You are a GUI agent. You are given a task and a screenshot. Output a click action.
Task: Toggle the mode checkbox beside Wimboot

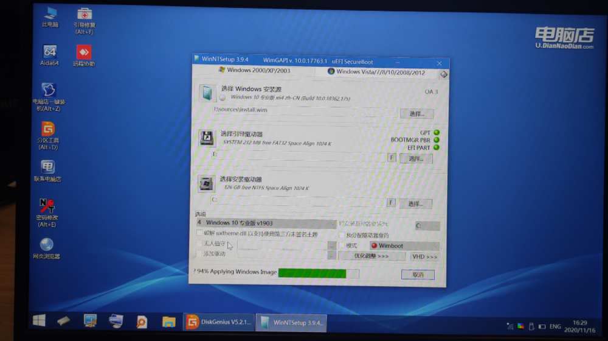point(342,245)
